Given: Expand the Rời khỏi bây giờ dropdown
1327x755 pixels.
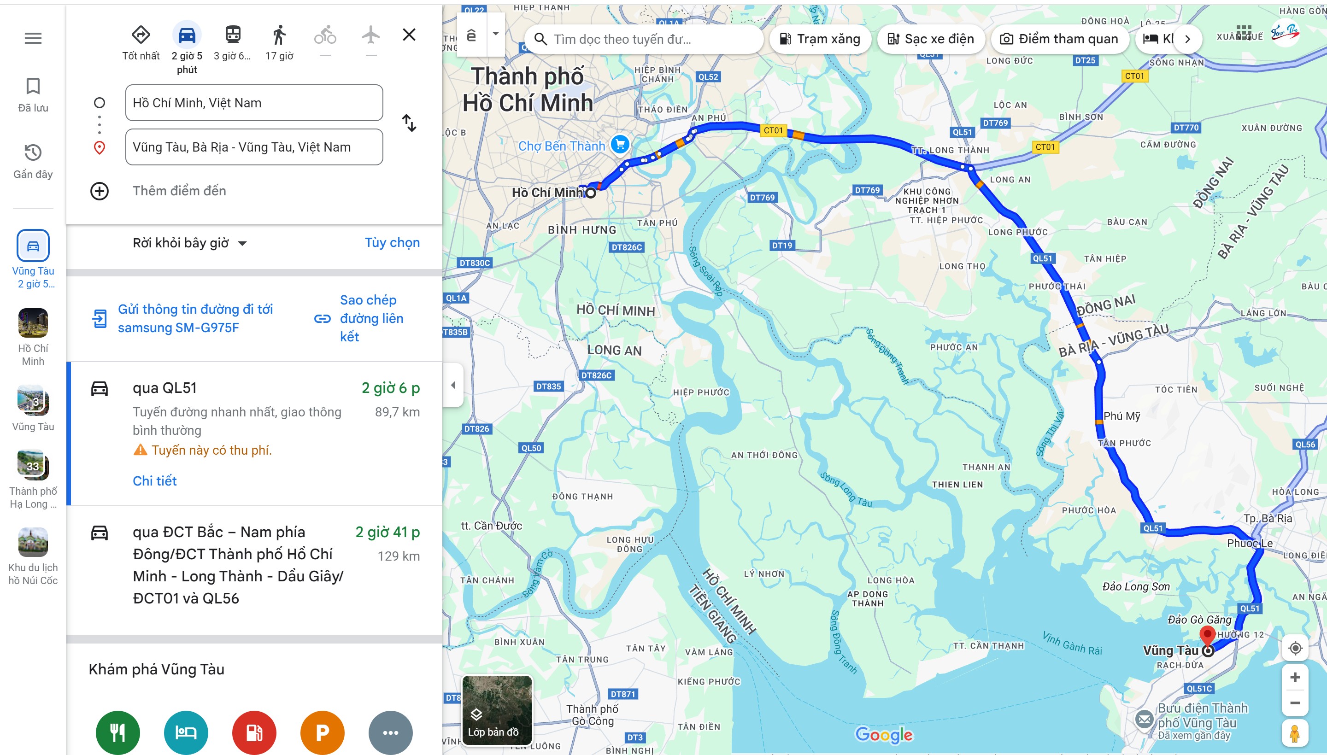Looking at the screenshot, I should point(190,243).
